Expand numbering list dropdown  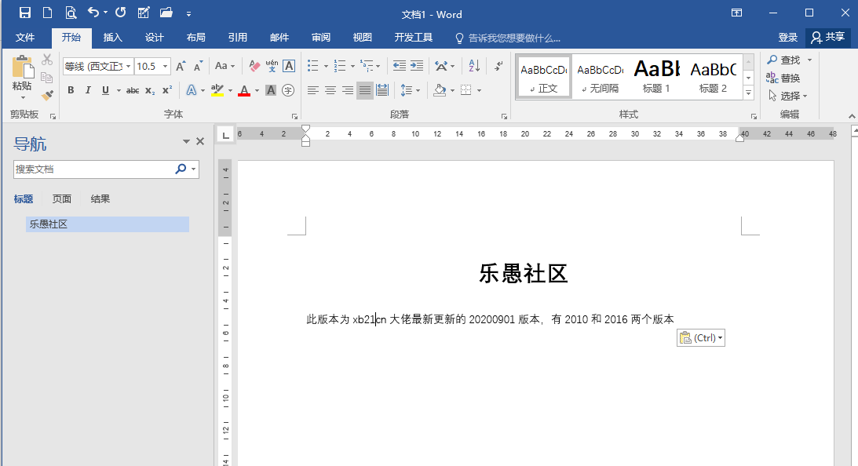tap(352, 67)
